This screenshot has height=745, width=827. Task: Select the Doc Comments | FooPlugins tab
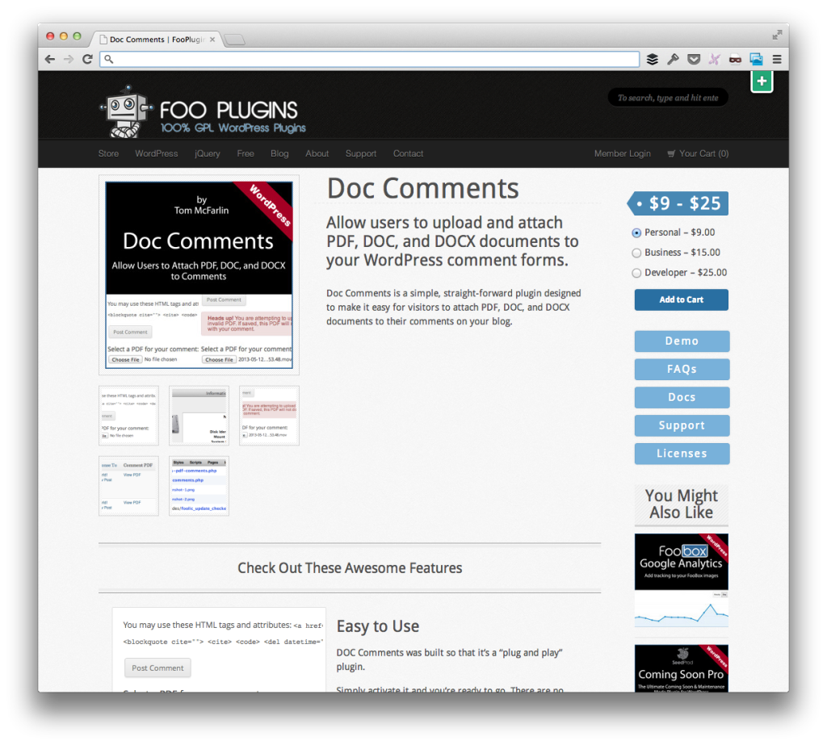(x=157, y=40)
